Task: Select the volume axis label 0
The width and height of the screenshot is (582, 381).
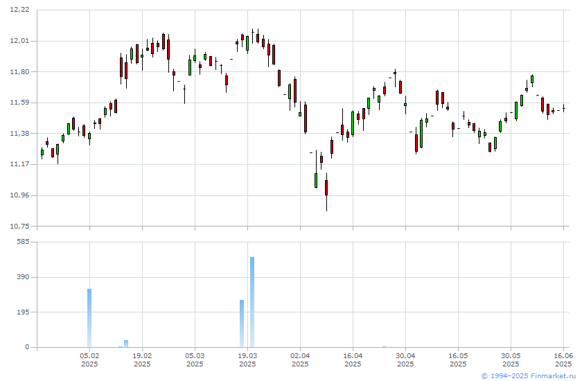Action: 27,347
